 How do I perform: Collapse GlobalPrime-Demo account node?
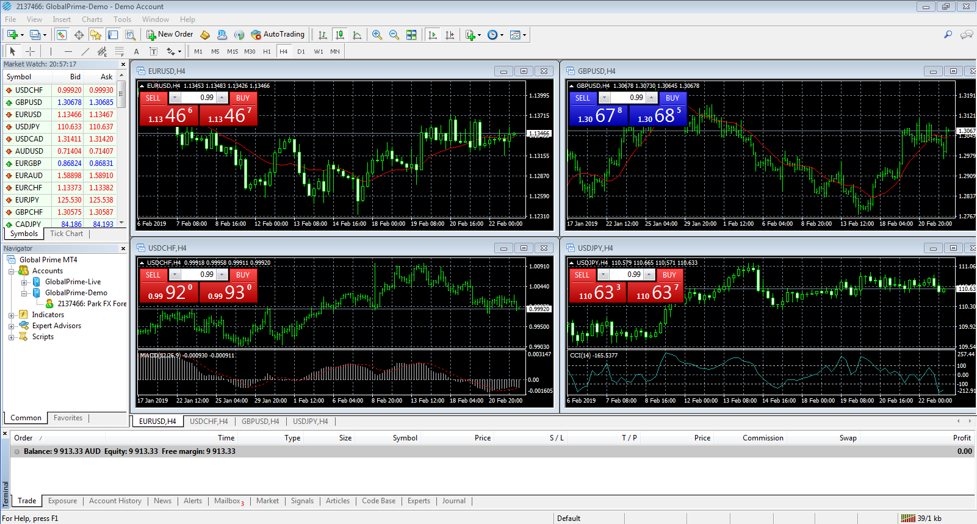point(24,293)
